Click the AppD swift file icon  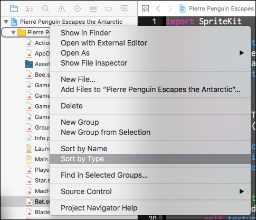click(x=29, y=53)
